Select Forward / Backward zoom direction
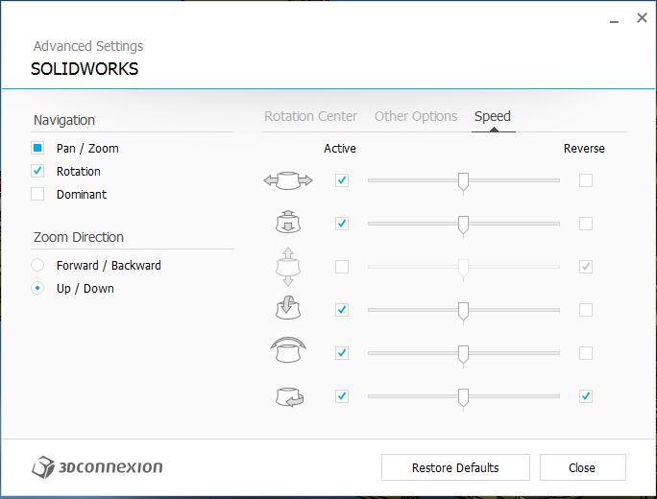This screenshot has height=499, width=657. click(x=37, y=265)
